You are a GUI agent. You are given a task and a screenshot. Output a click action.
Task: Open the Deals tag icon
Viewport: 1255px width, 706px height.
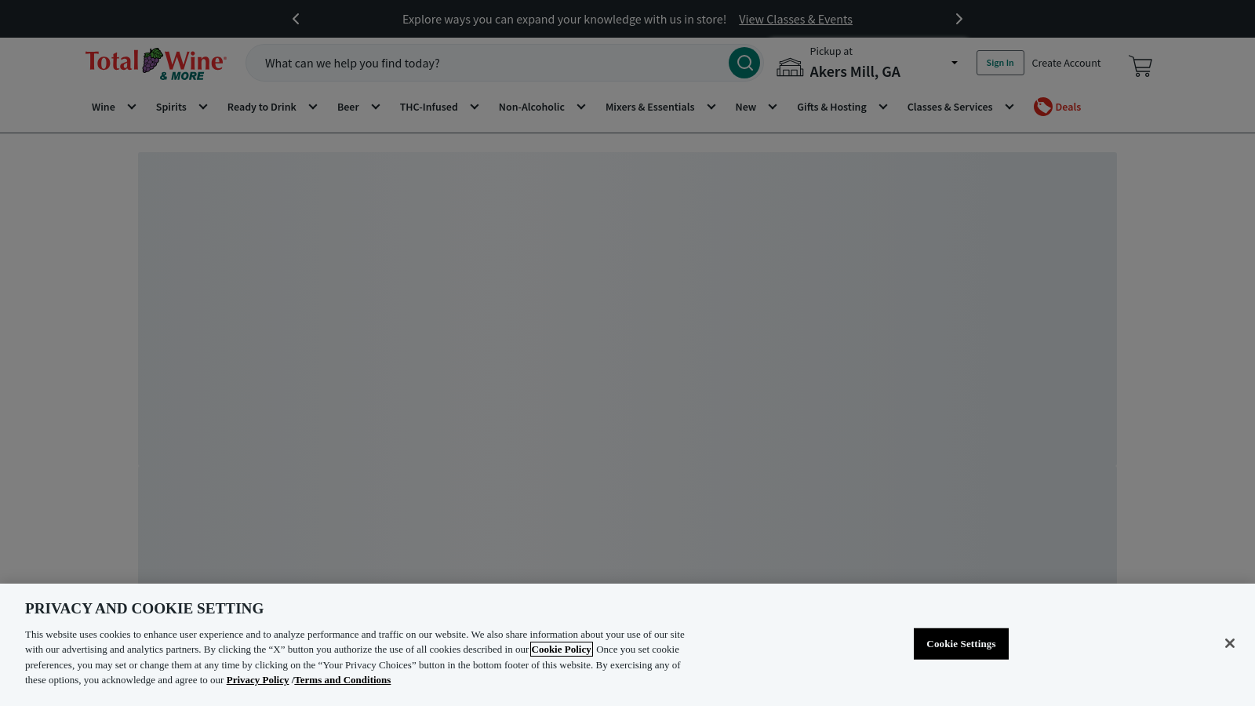tap(1042, 107)
